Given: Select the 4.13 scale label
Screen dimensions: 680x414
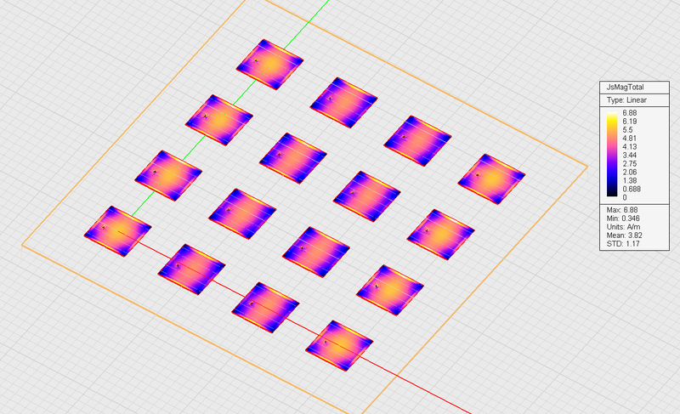Looking at the screenshot, I should coord(630,147).
